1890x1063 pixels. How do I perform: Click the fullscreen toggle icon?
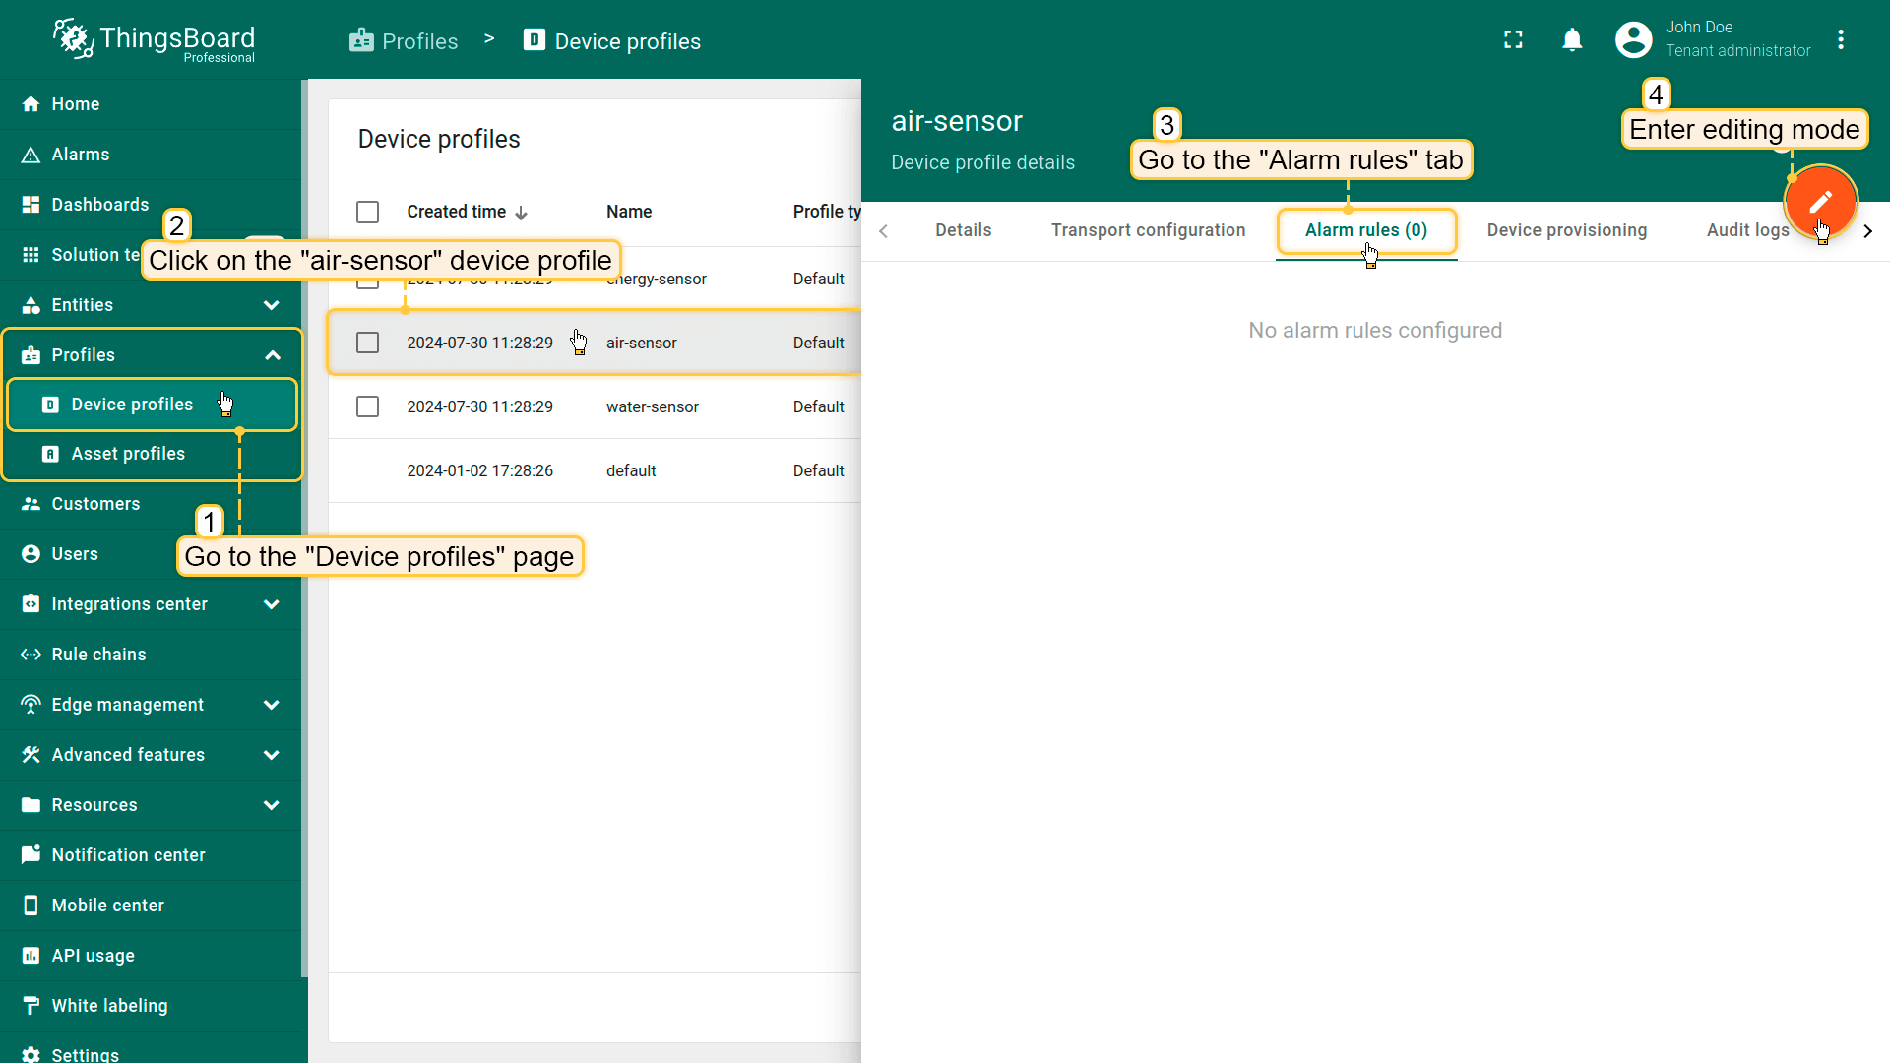pyautogui.click(x=1513, y=39)
